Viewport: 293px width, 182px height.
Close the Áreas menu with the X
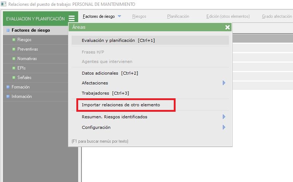coord(227,27)
